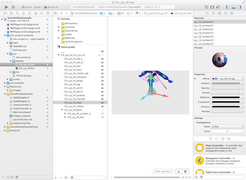Open ViewController.m file

coord(23,108)
